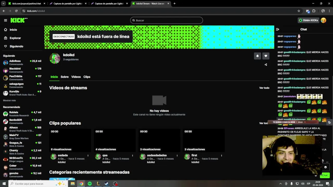This screenshot has height=187, width=333.
Task: Open browser extensions puzzle icon
Action: [x=314, y=11]
